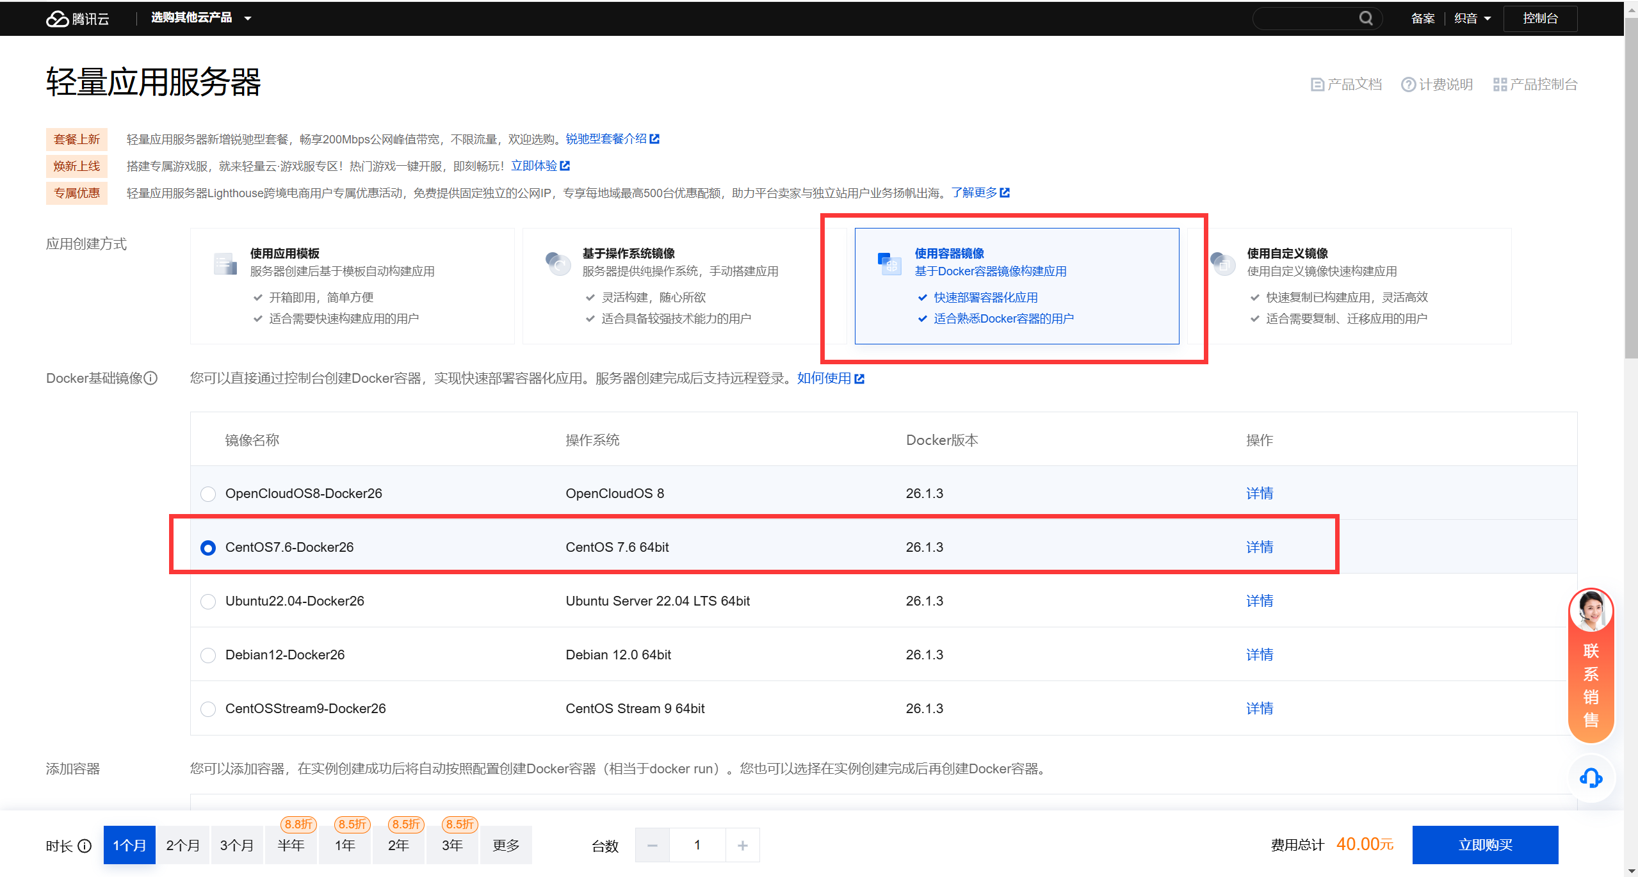Select OpenCloudOS8-Docker26 radio button
The width and height of the screenshot is (1638, 877).
(x=208, y=494)
